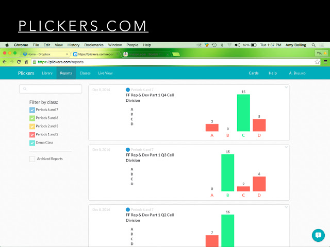Screen dimensions: 330x247
Task: Click the browser forward arrow
Action: 11,62
